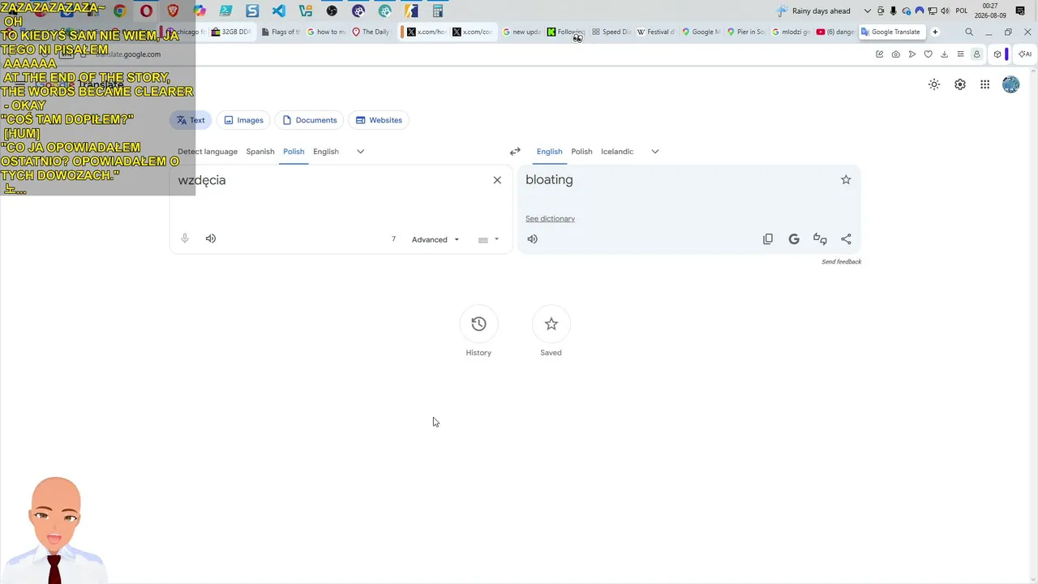This screenshot has width=1038, height=584.
Task: Listen to the translation bloating
Action: (x=532, y=238)
